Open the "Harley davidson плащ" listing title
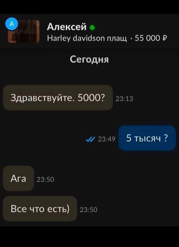 tap(87, 38)
